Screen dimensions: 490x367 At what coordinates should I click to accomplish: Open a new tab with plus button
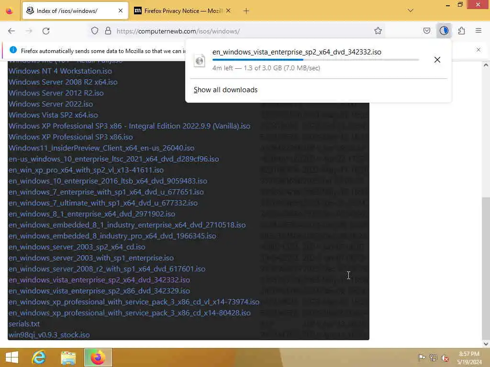coord(246,11)
